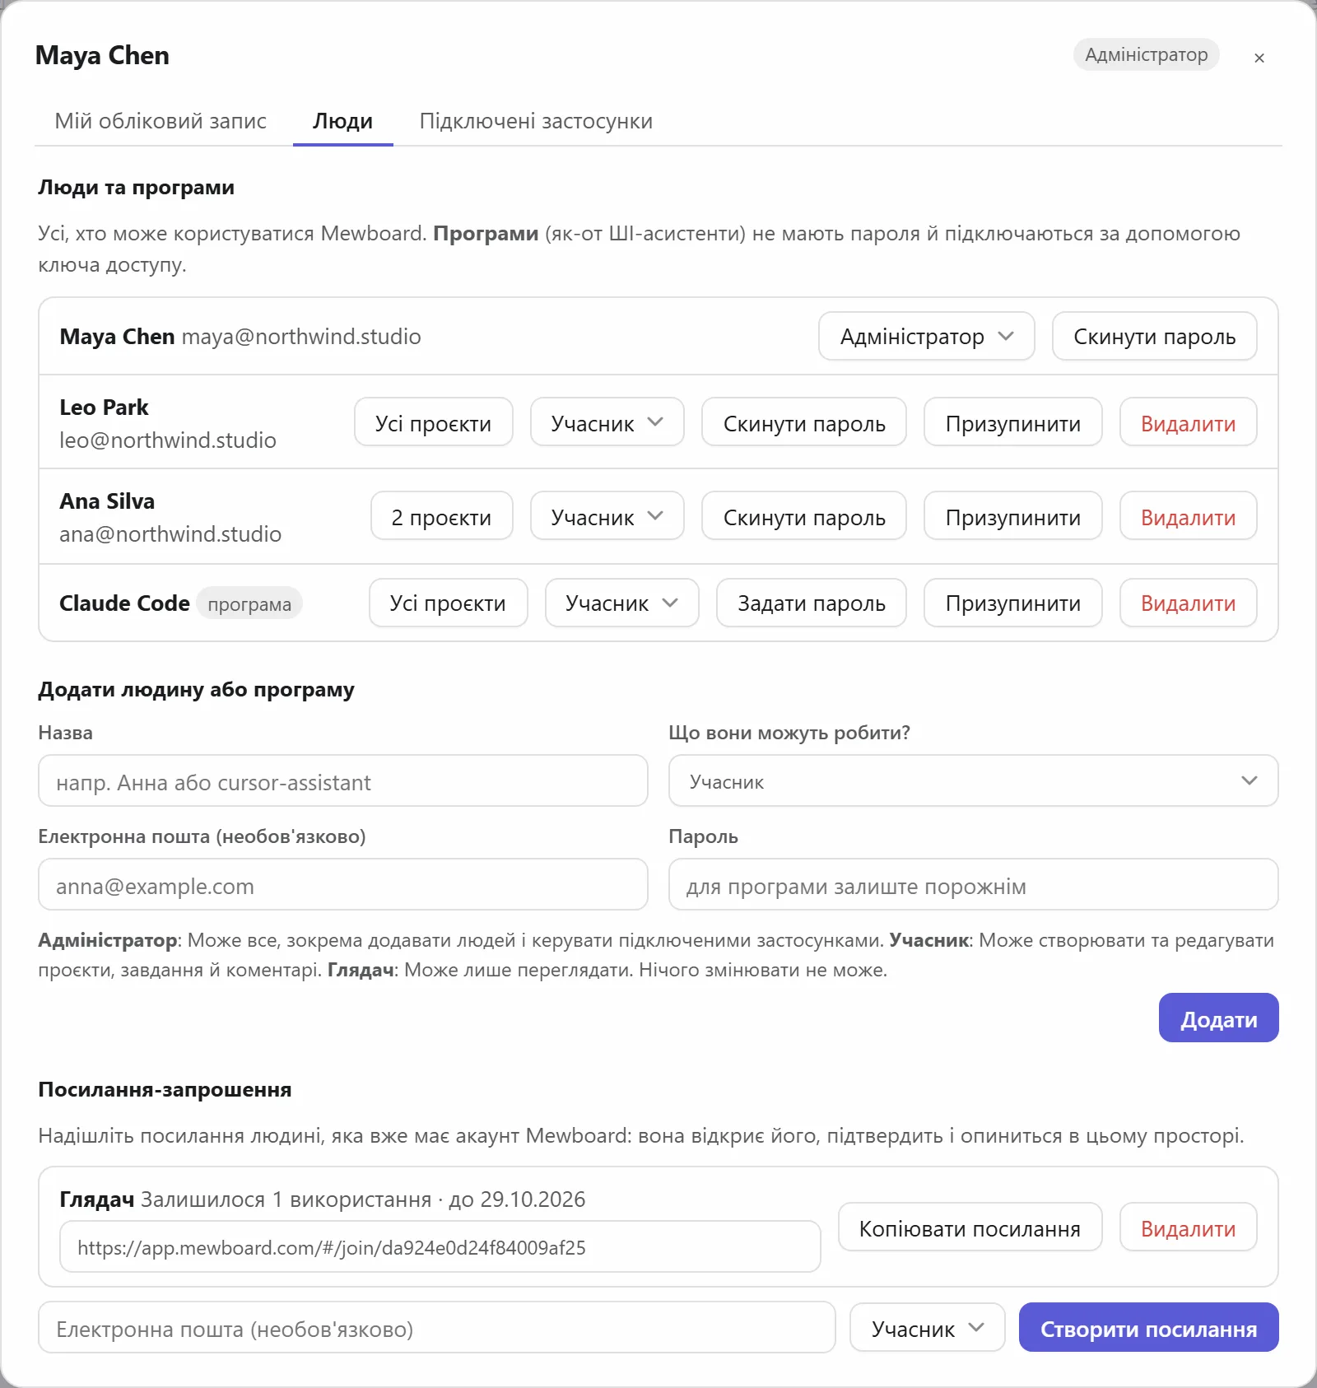Expand Ana Silva's Учасник role dropdown
Screen dimensions: 1317x1388
[607, 516]
